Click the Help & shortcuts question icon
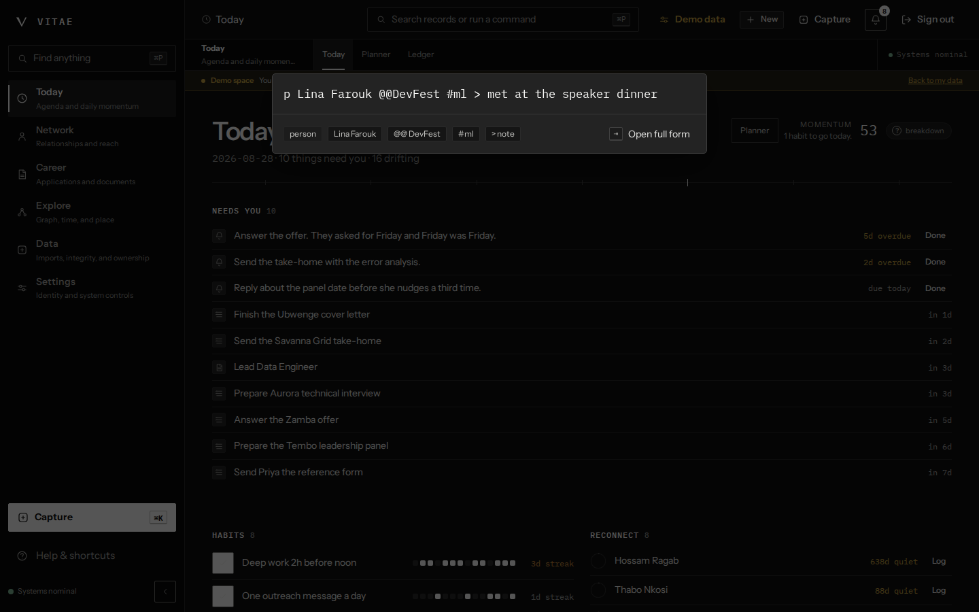979x612 pixels. 22,556
